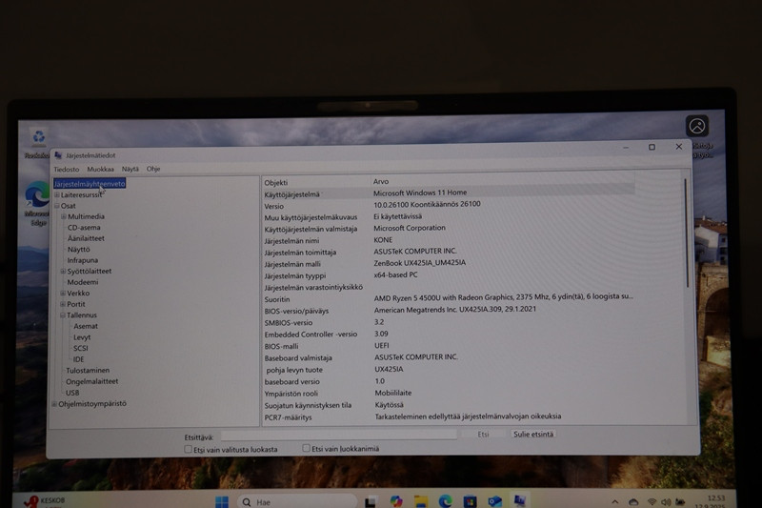Focus the Etsittävä search field
This screenshot has height=508, width=762.
(339, 435)
